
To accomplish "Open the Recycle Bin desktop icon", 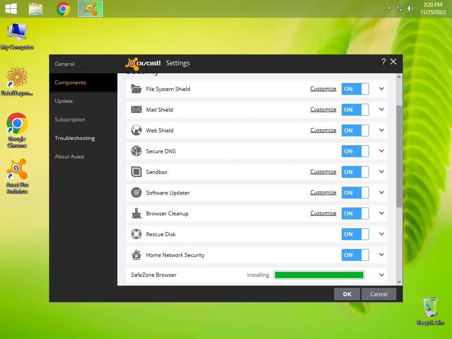I will coord(430,311).
